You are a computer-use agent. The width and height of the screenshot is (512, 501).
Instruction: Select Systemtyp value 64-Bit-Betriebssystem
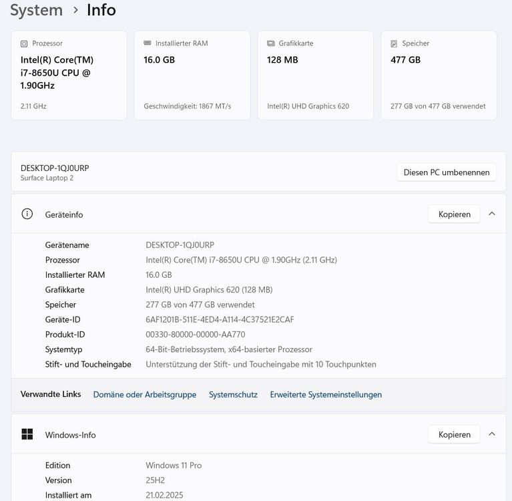229,349
